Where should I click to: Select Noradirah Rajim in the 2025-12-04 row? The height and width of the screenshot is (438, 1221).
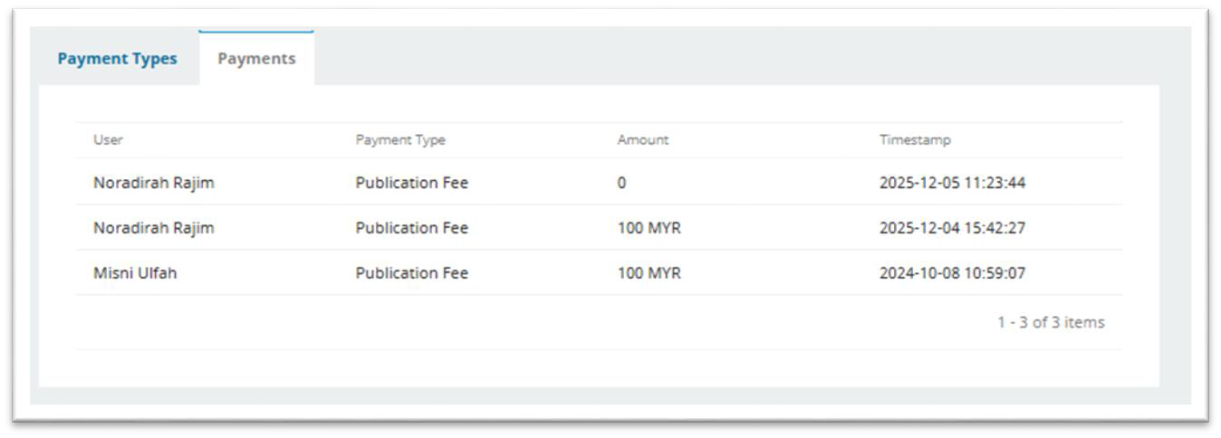(153, 228)
